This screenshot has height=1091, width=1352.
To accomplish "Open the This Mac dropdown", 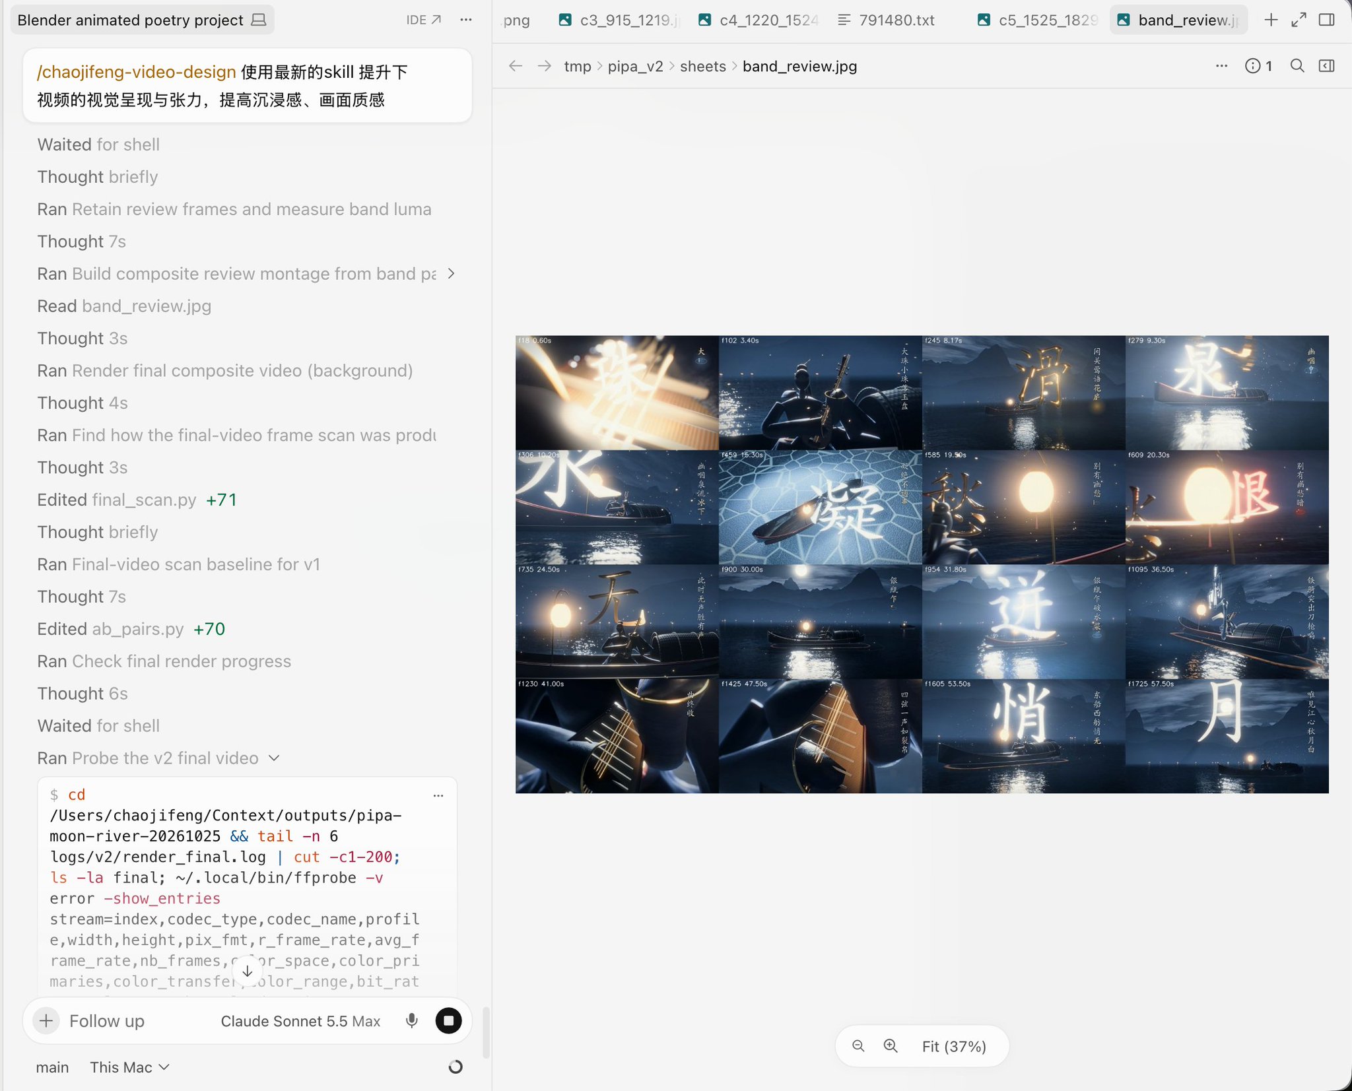I will coord(129,1067).
